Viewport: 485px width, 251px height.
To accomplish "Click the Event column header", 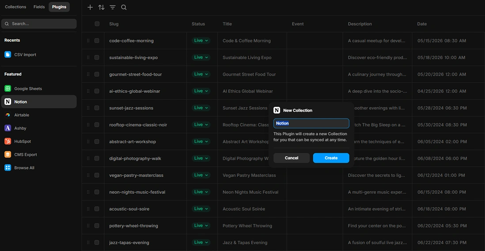I will point(298,24).
